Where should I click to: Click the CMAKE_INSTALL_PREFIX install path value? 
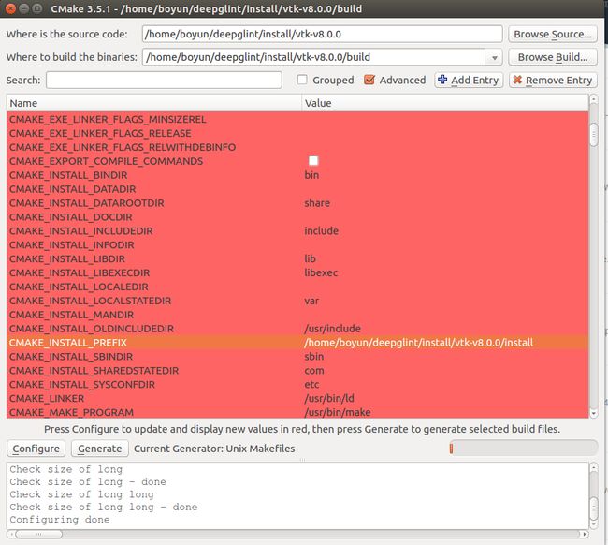418,343
